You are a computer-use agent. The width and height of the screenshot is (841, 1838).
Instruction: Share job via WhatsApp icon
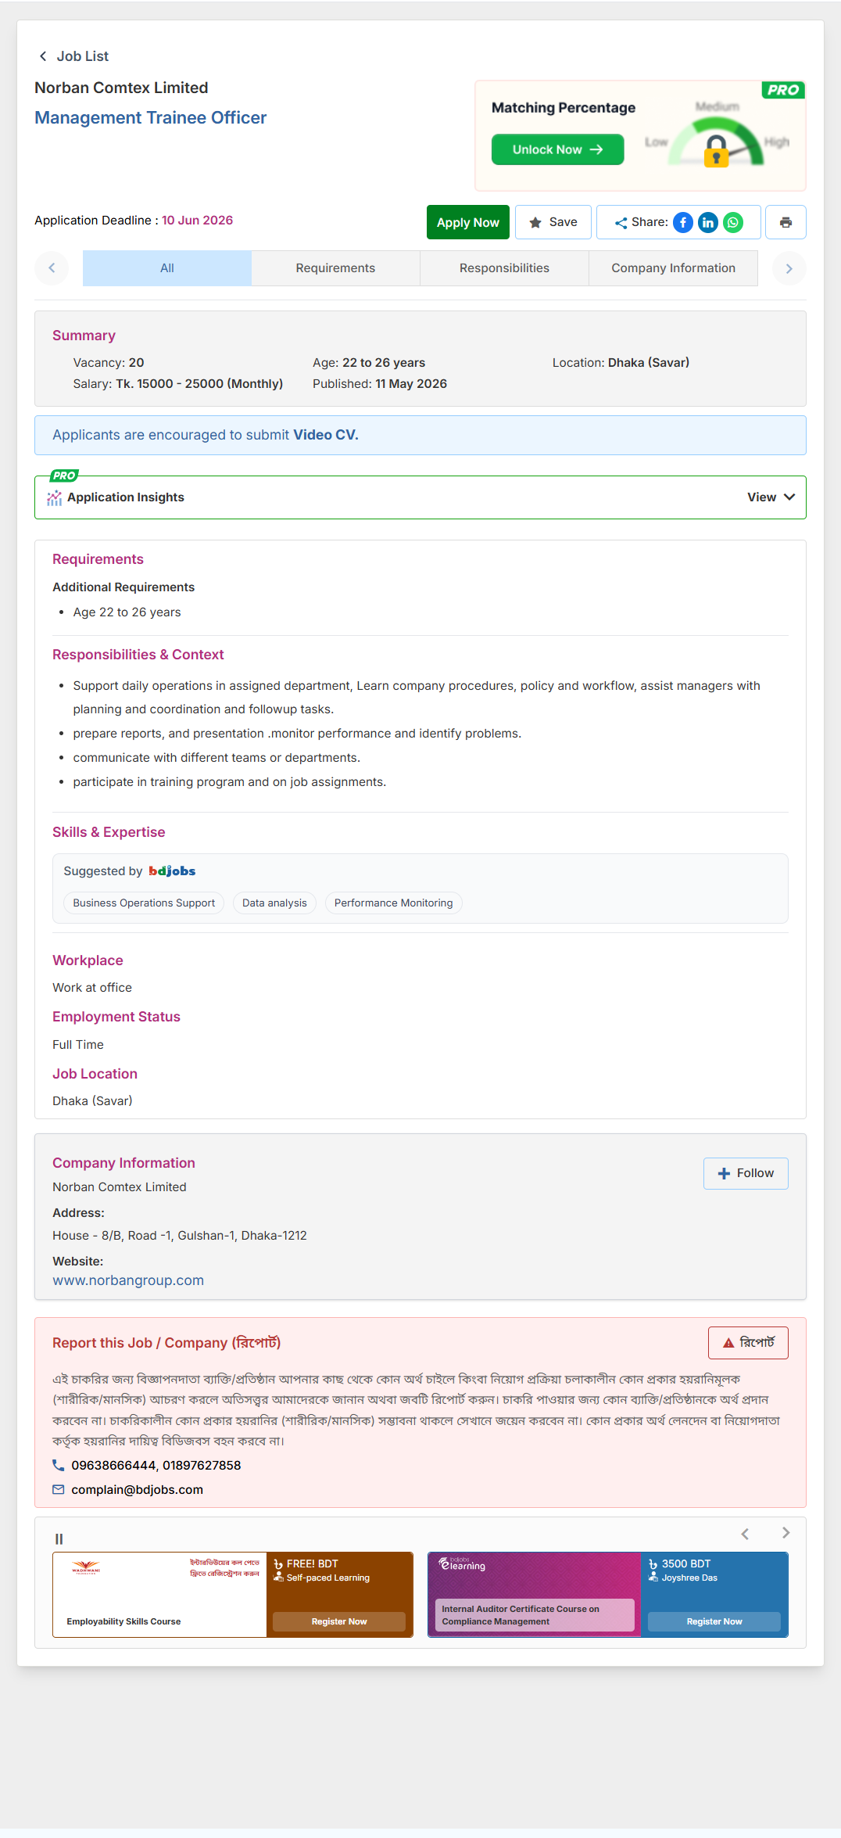733,222
